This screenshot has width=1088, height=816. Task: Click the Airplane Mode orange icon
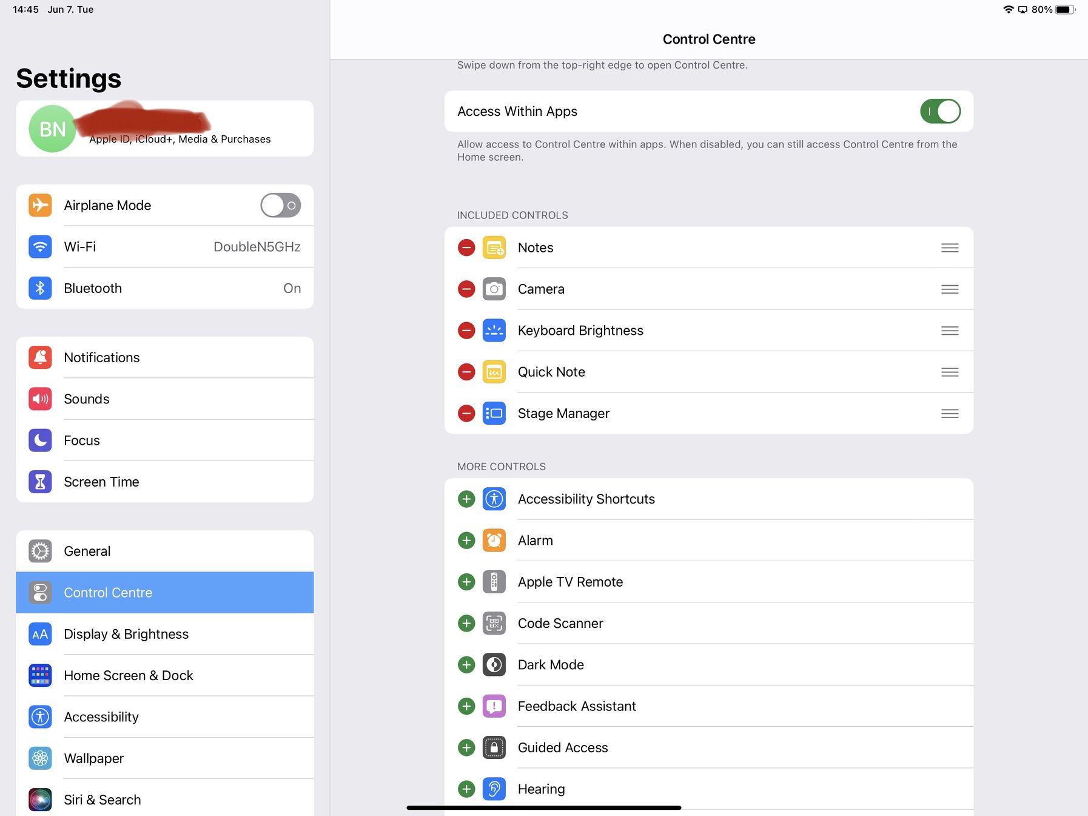(x=40, y=205)
